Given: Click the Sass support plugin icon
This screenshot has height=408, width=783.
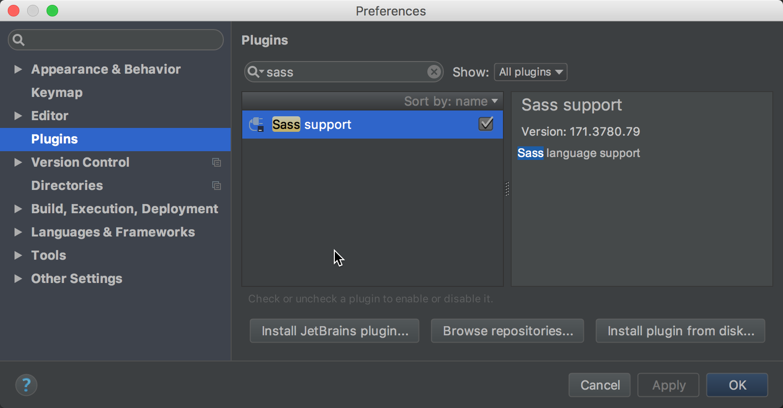Looking at the screenshot, I should tap(256, 125).
